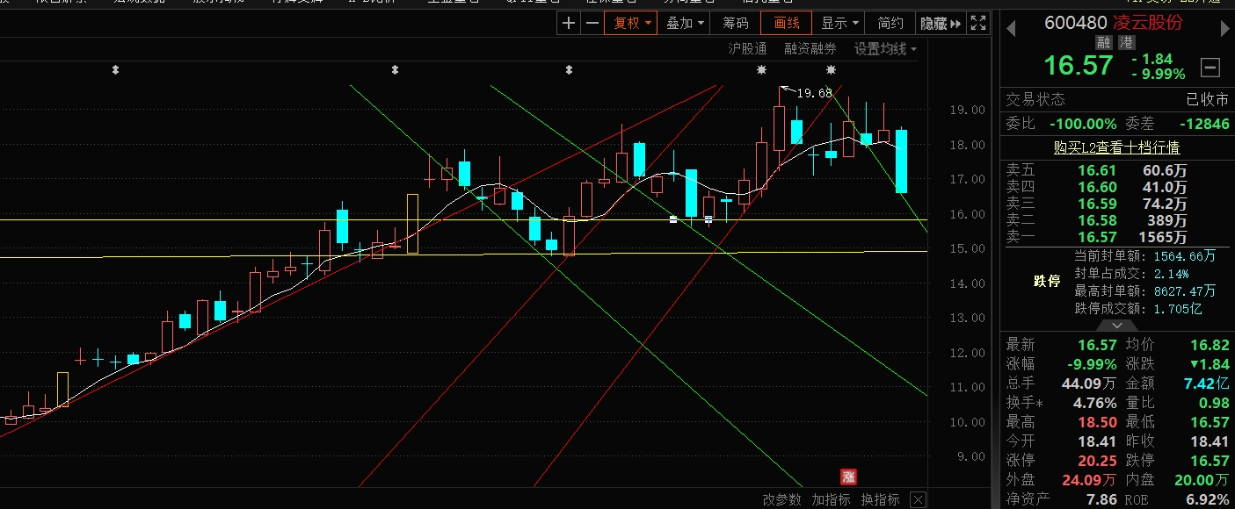Image resolution: width=1235 pixels, height=509 pixels.
Task: Click 换指标 to change indicator
Action: point(880,499)
